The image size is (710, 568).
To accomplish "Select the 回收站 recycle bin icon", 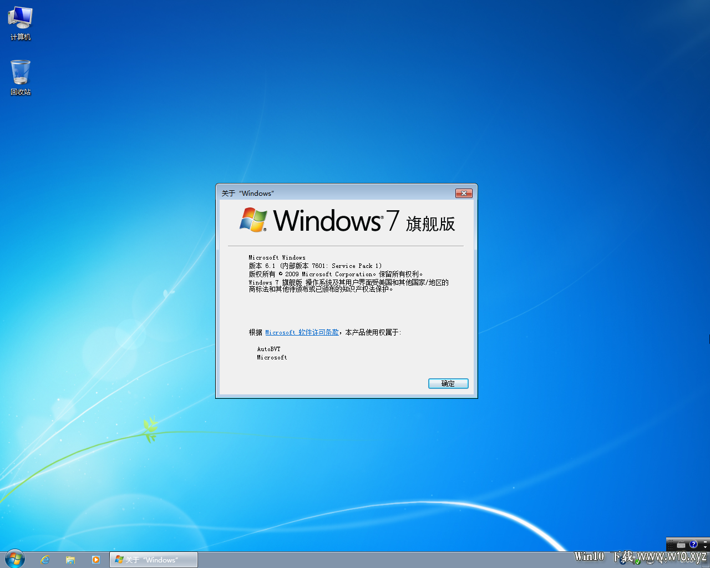I will click(x=21, y=78).
